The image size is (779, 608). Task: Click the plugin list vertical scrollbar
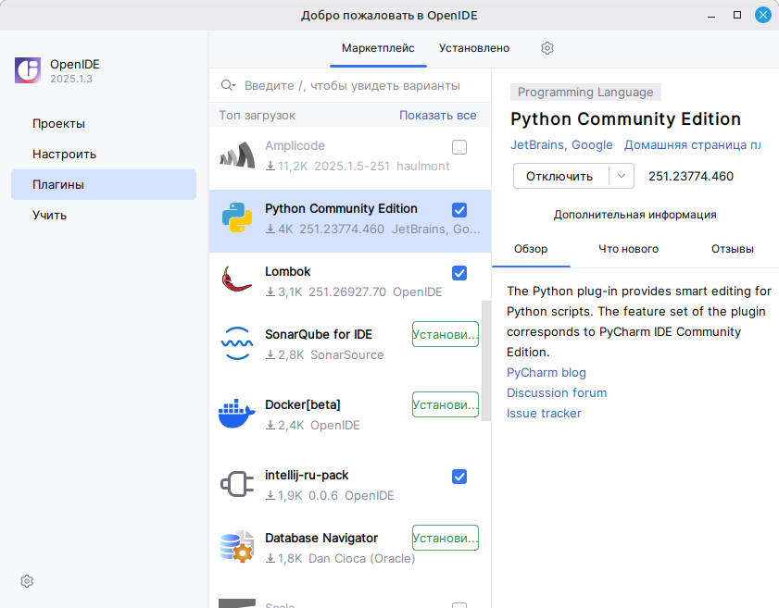(x=486, y=361)
